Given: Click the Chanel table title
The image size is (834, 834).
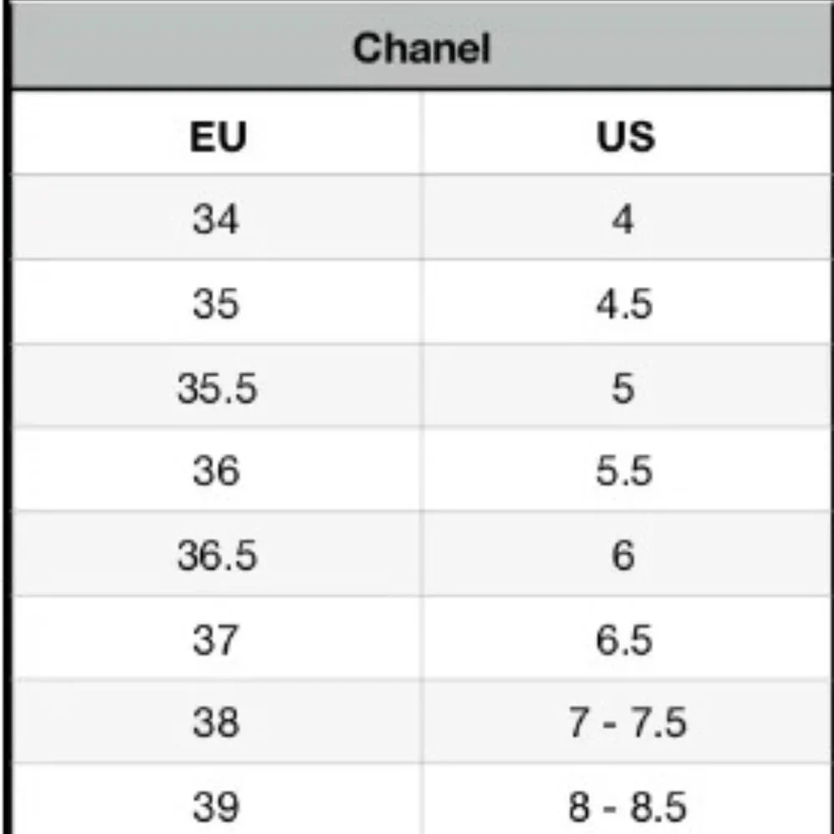Looking at the screenshot, I should point(421,48).
